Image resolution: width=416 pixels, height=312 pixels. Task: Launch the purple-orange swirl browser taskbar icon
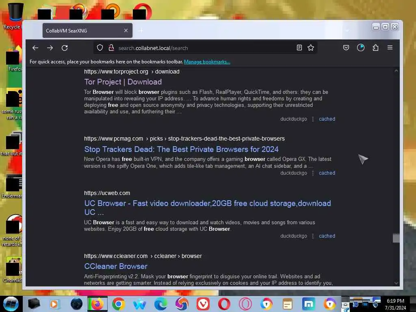tap(182, 304)
